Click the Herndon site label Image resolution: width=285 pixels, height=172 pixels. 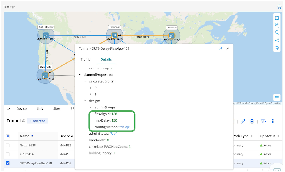[x=172, y=28]
